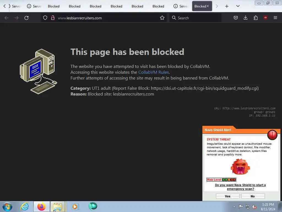Open Save to Pocket icon
The image size is (282, 212).
[x=236, y=18]
